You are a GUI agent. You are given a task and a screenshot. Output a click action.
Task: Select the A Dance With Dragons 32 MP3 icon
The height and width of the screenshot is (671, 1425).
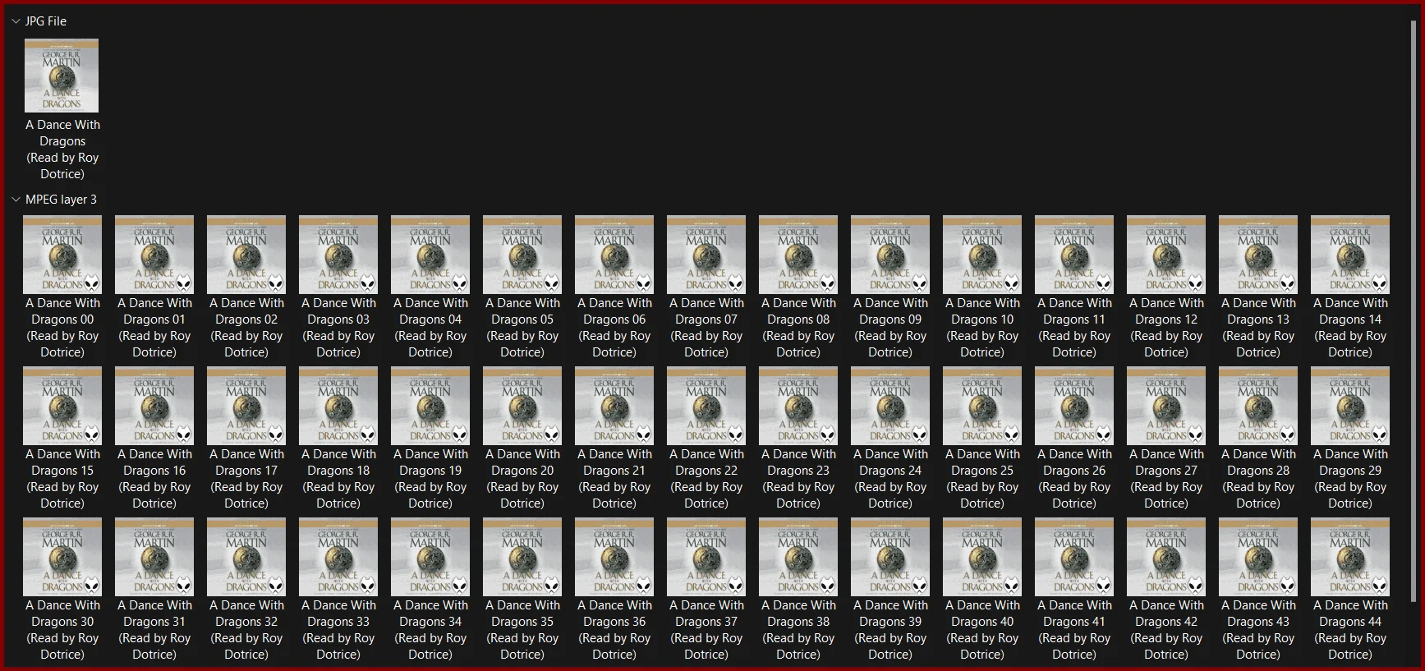246,557
